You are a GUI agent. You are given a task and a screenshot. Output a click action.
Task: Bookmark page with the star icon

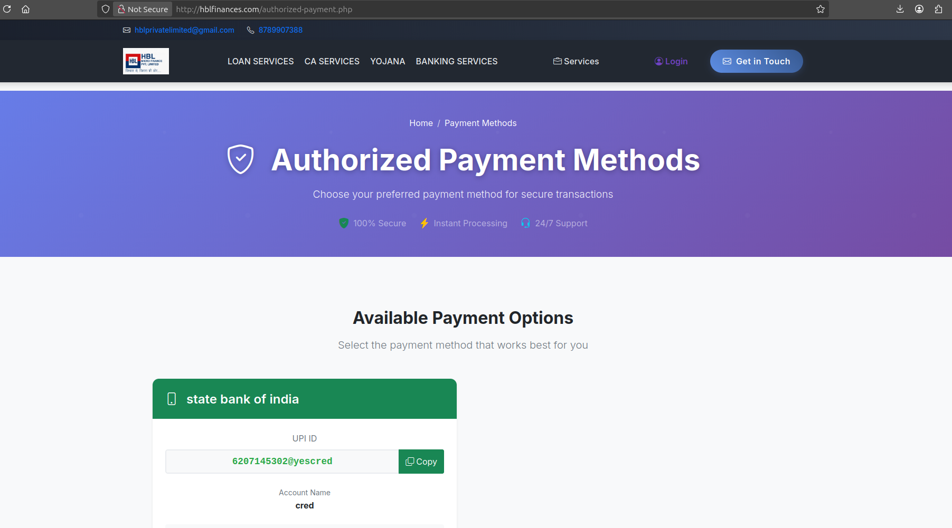coord(820,9)
